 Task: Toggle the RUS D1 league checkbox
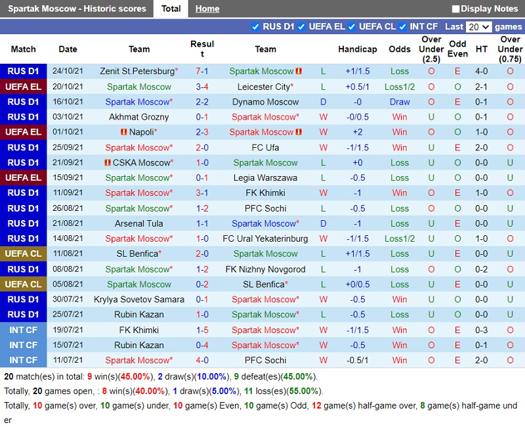click(255, 27)
